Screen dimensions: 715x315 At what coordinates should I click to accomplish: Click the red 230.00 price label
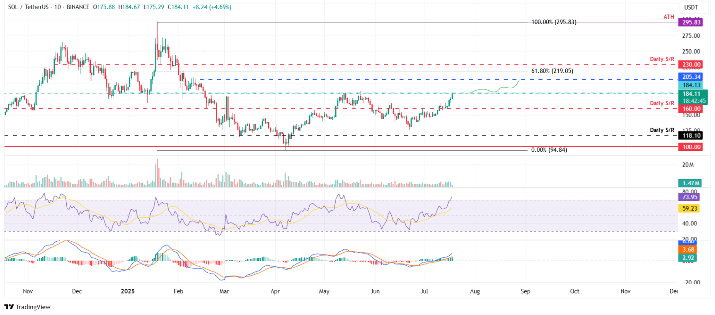click(x=691, y=65)
